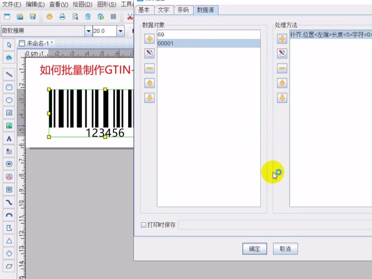This screenshot has height=279, width=372.
Task: Select the ellipse drawing tool
Action: (9, 100)
